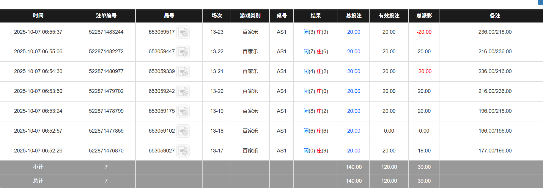The height and width of the screenshot is (188, 543).
Task: Click the 总派彩 column header
Action: 424,16
